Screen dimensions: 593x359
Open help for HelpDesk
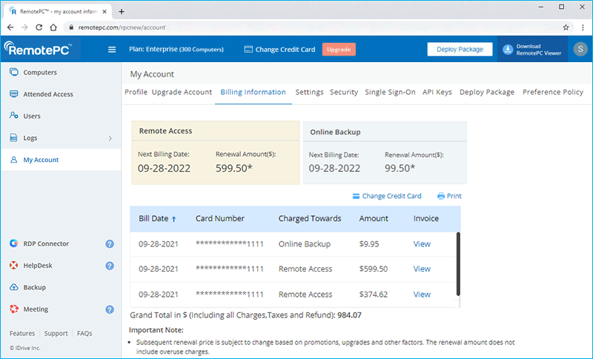point(110,266)
